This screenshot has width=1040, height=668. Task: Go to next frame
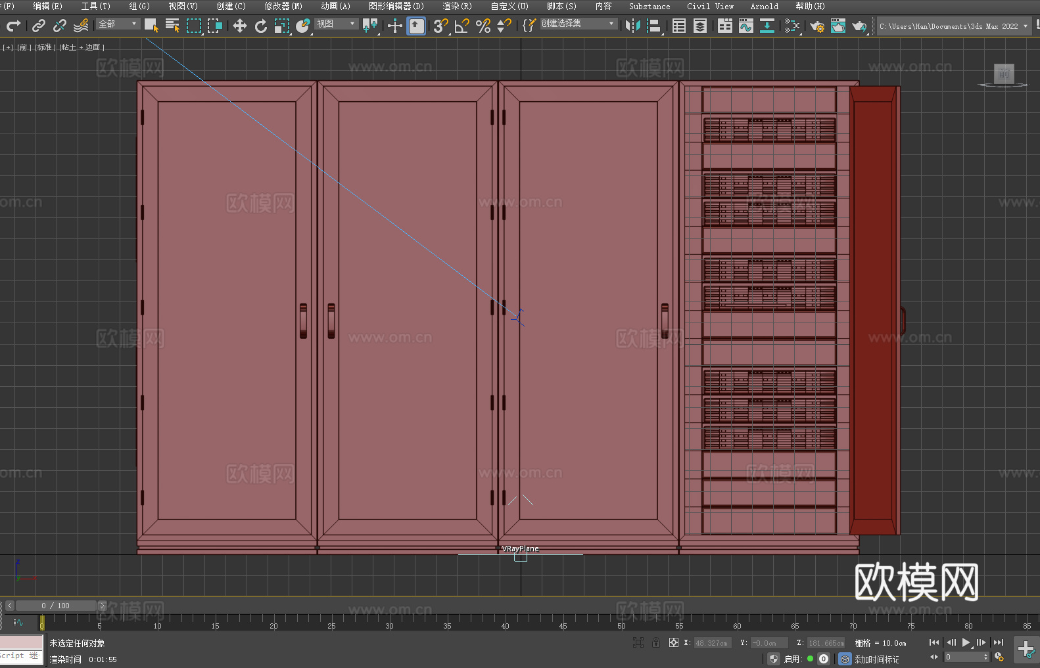click(981, 642)
